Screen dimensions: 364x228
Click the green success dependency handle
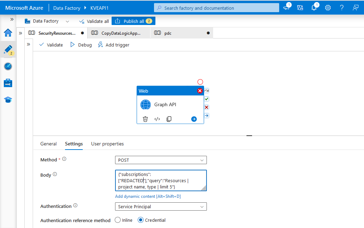pyautogui.click(x=207, y=99)
